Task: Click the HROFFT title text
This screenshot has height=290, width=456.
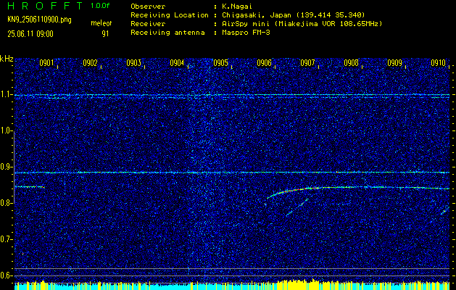Action: (x=46, y=6)
